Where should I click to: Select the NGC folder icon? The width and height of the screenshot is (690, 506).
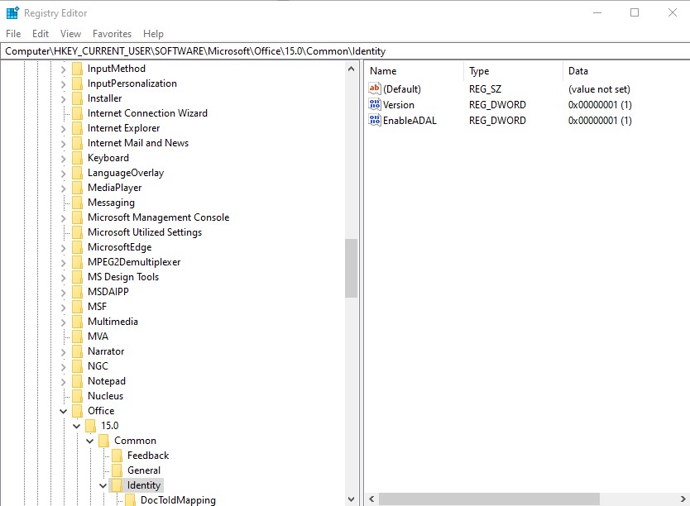pyautogui.click(x=77, y=366)
